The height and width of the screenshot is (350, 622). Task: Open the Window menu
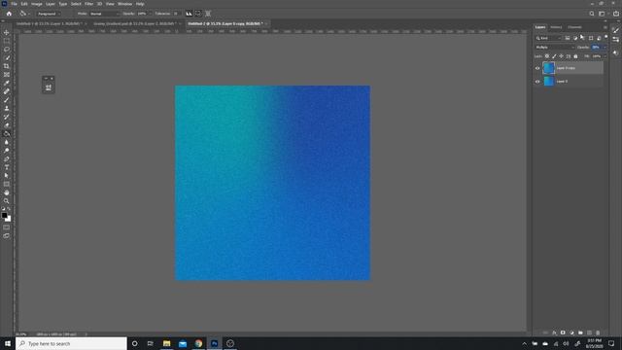[x=124, y=4]
